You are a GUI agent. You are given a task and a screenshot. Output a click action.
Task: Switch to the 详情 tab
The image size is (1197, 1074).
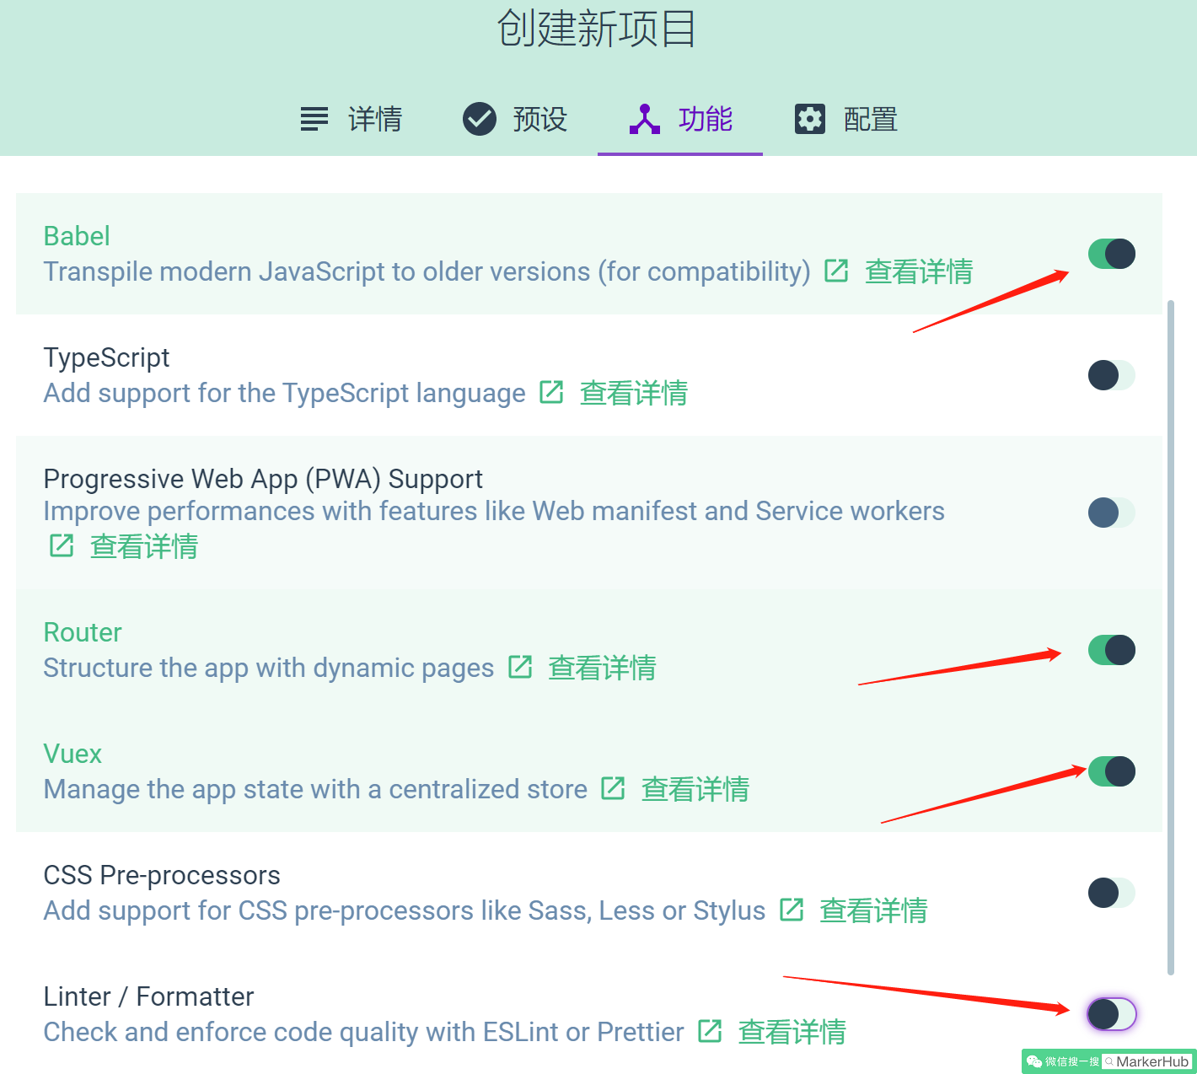[x=351, y=119]
